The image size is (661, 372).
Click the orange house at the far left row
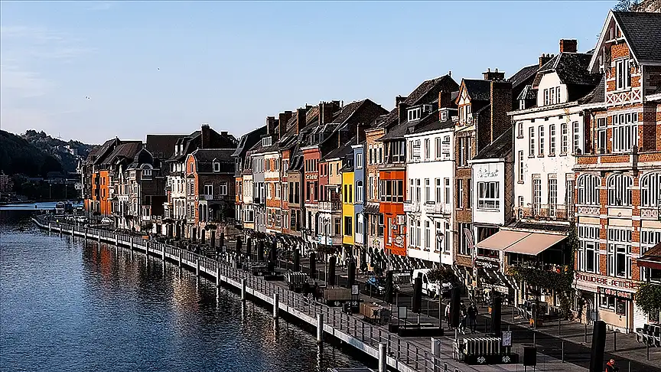(103, 191)
